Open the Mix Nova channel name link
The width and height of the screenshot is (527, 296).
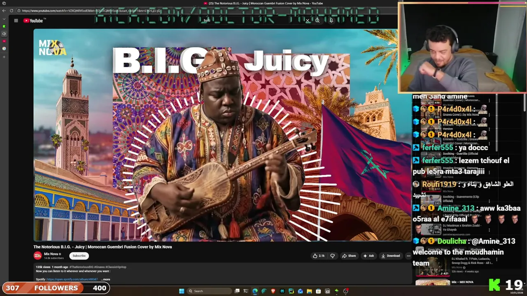coord(51,254)
